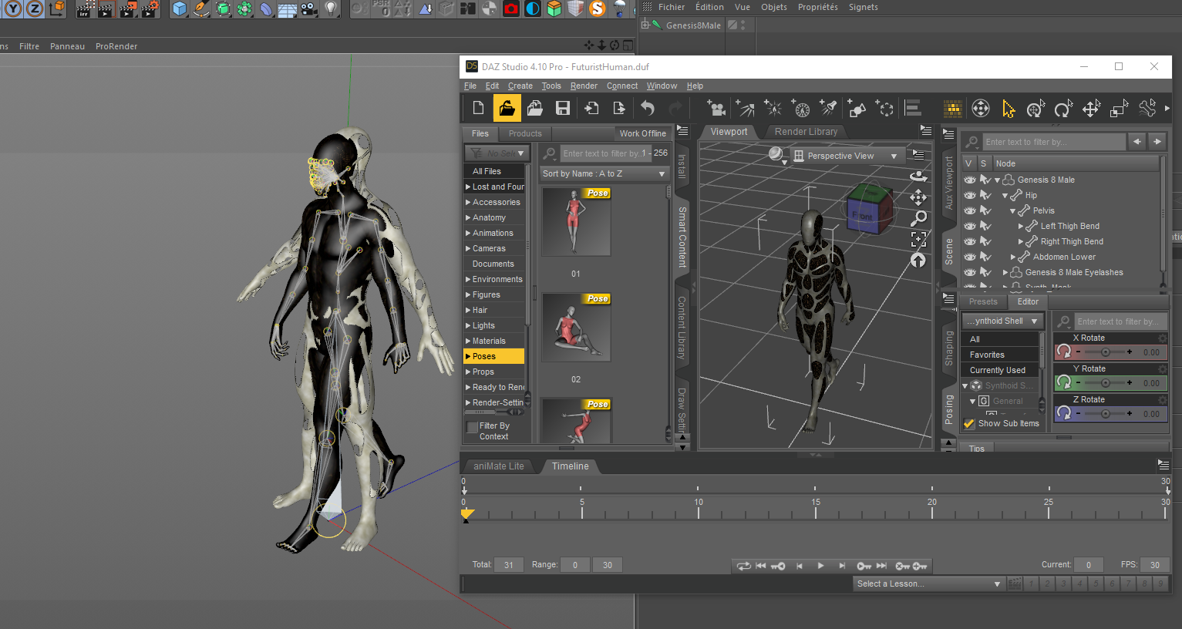
Task: Create a new camera from toolbar
Action: click(x=716, y=109)
